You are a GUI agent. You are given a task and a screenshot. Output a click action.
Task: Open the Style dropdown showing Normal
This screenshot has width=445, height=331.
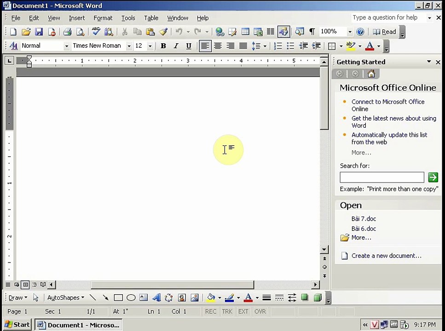66,46
